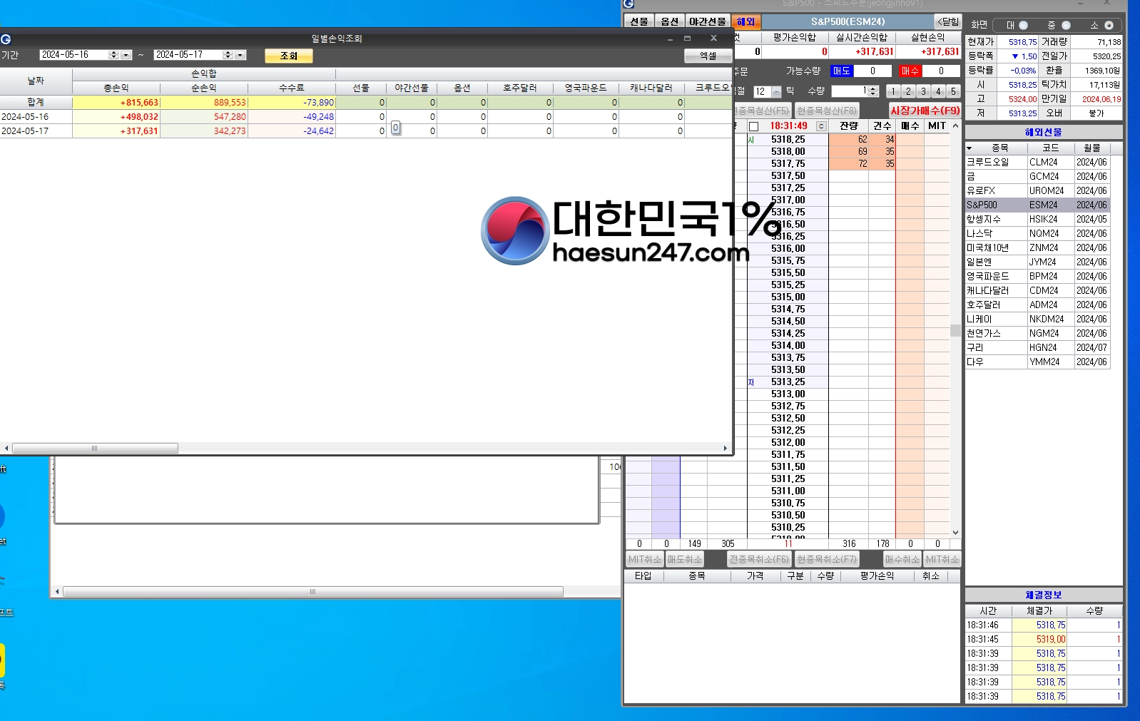Screen dimensions: 1140x721
Task: Open the tick value 12 dropdown
Action: pos(776,92)
